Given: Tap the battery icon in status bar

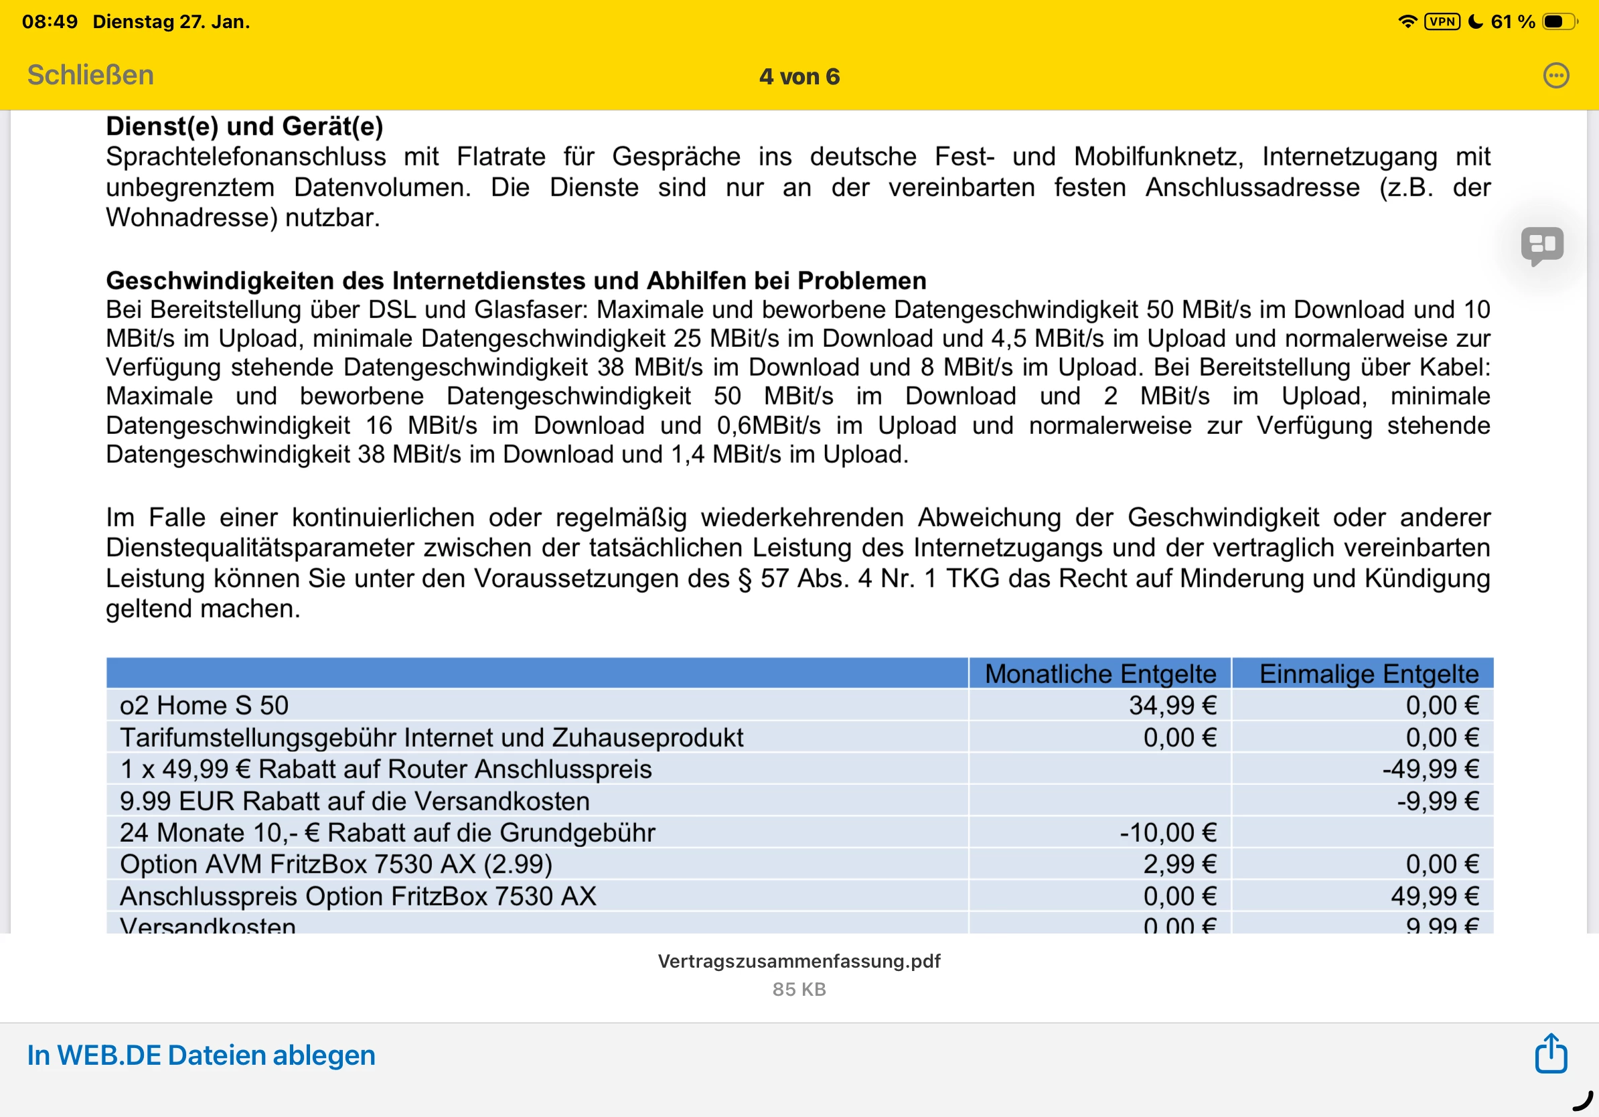Looking at the screenshot, I should 1559,21.
